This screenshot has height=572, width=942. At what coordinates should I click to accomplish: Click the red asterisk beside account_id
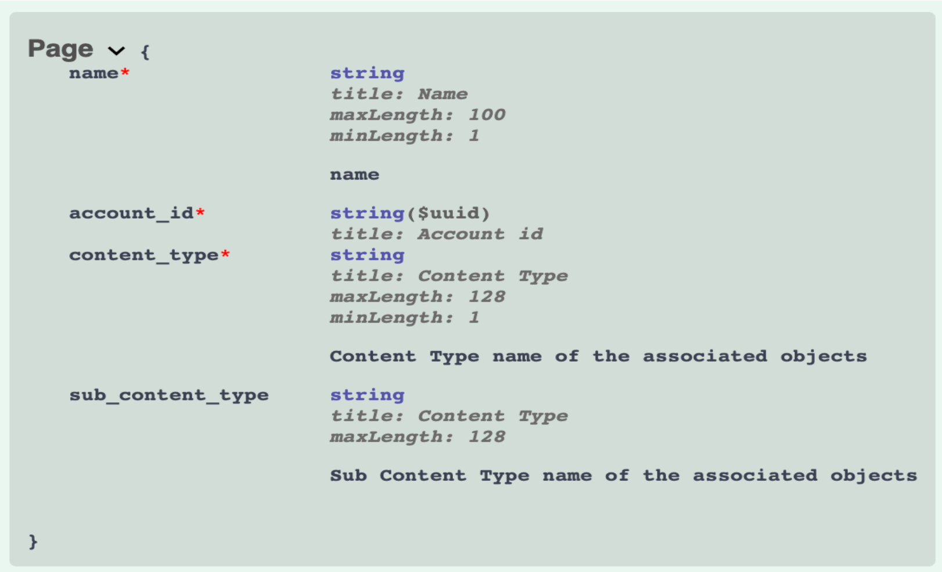click(x=200, y=212)
